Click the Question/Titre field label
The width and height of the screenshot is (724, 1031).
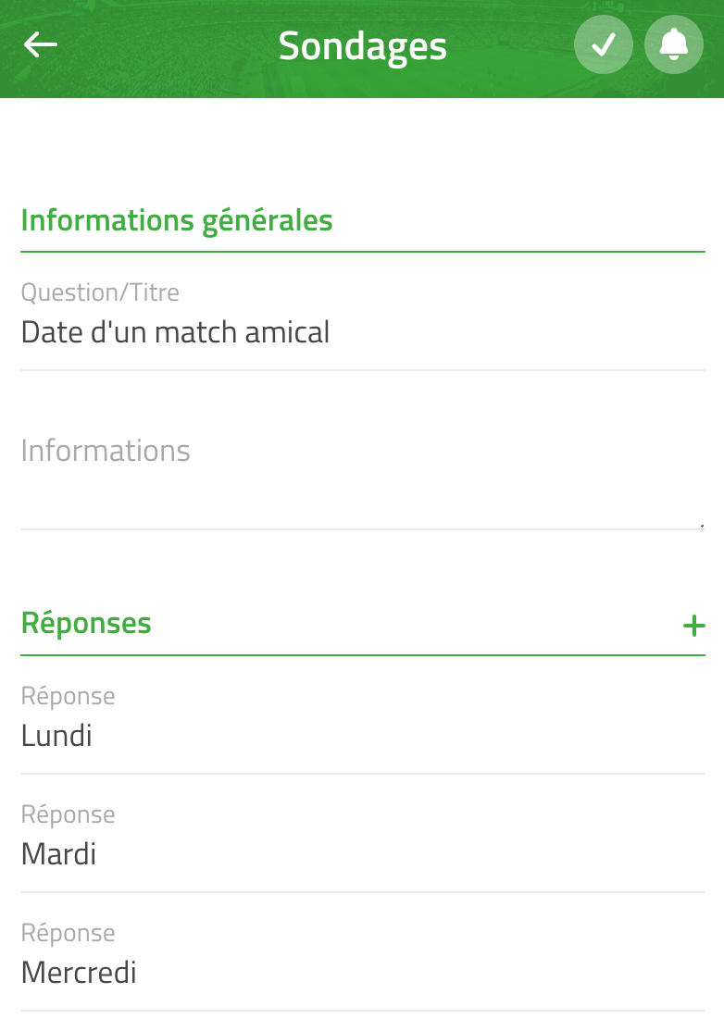click(x=100, y=292)
